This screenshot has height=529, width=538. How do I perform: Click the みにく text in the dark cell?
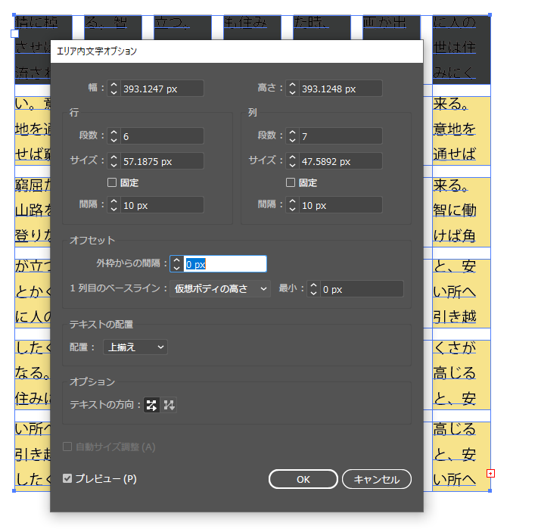tap(454, 73)
